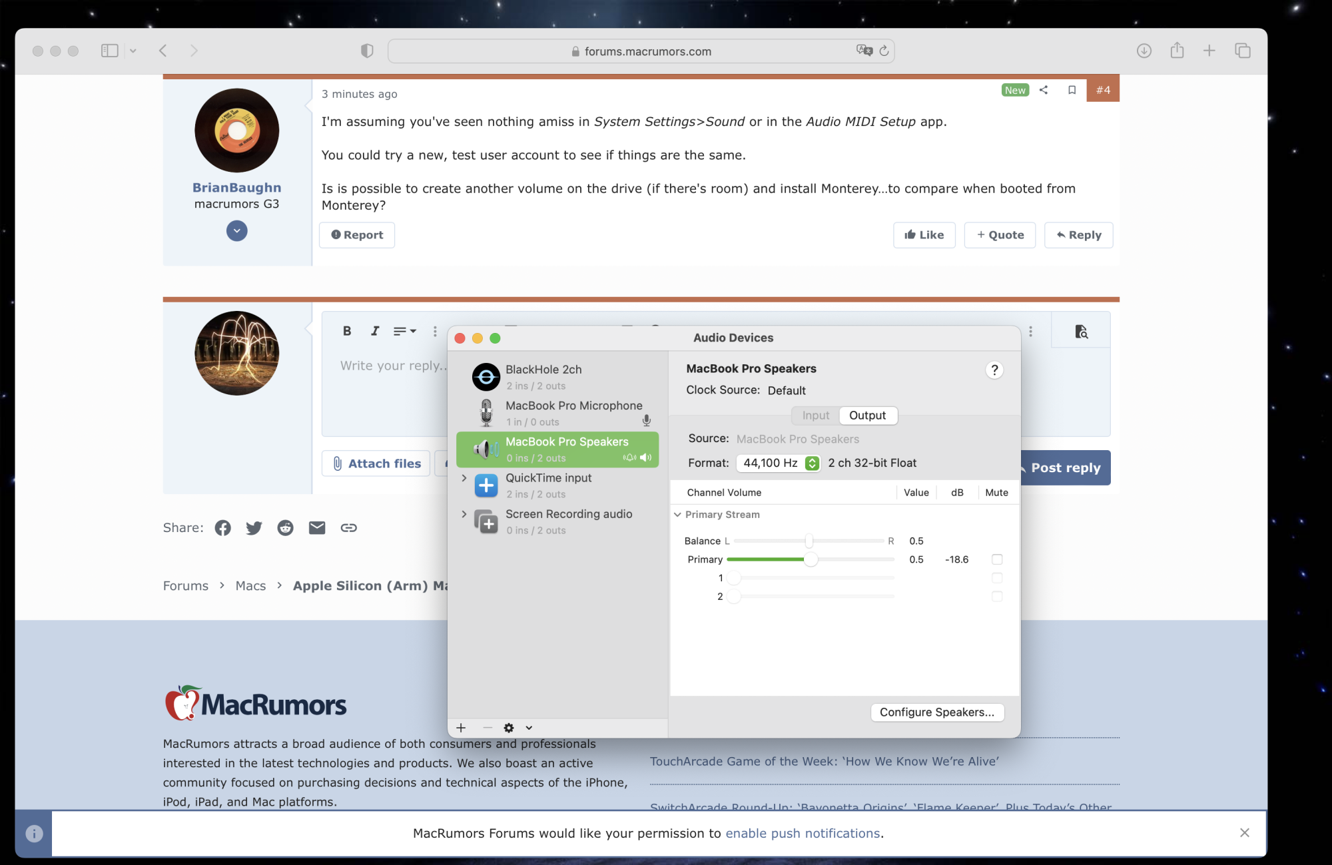Go back with Safari back arrow
Viewport: 1332px width, 865px height.
pos(163,51)
